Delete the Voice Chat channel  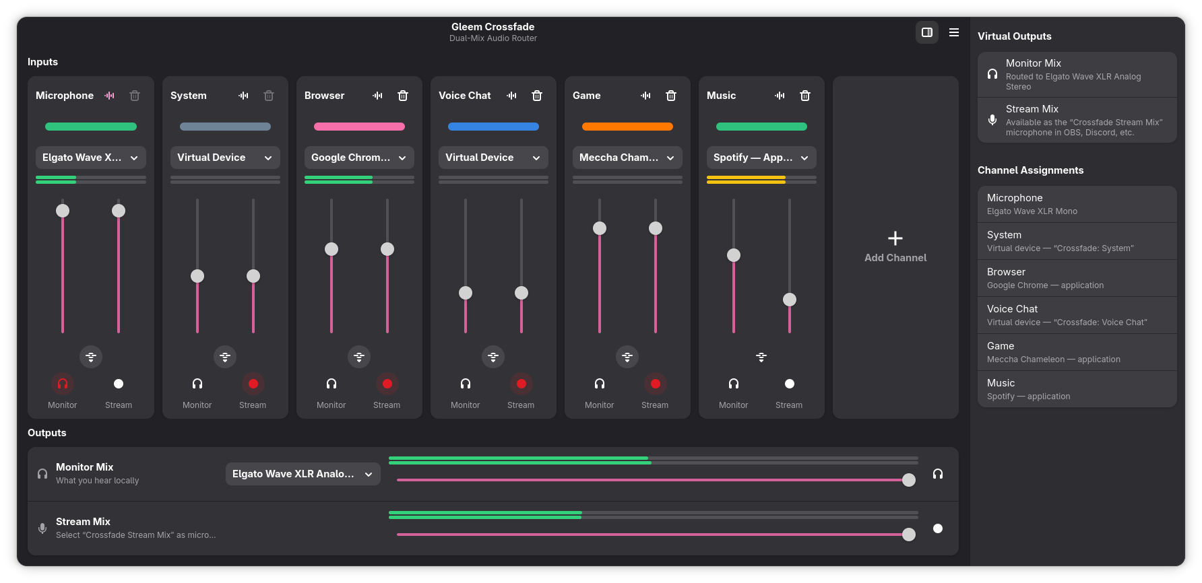tap(537, 96)
